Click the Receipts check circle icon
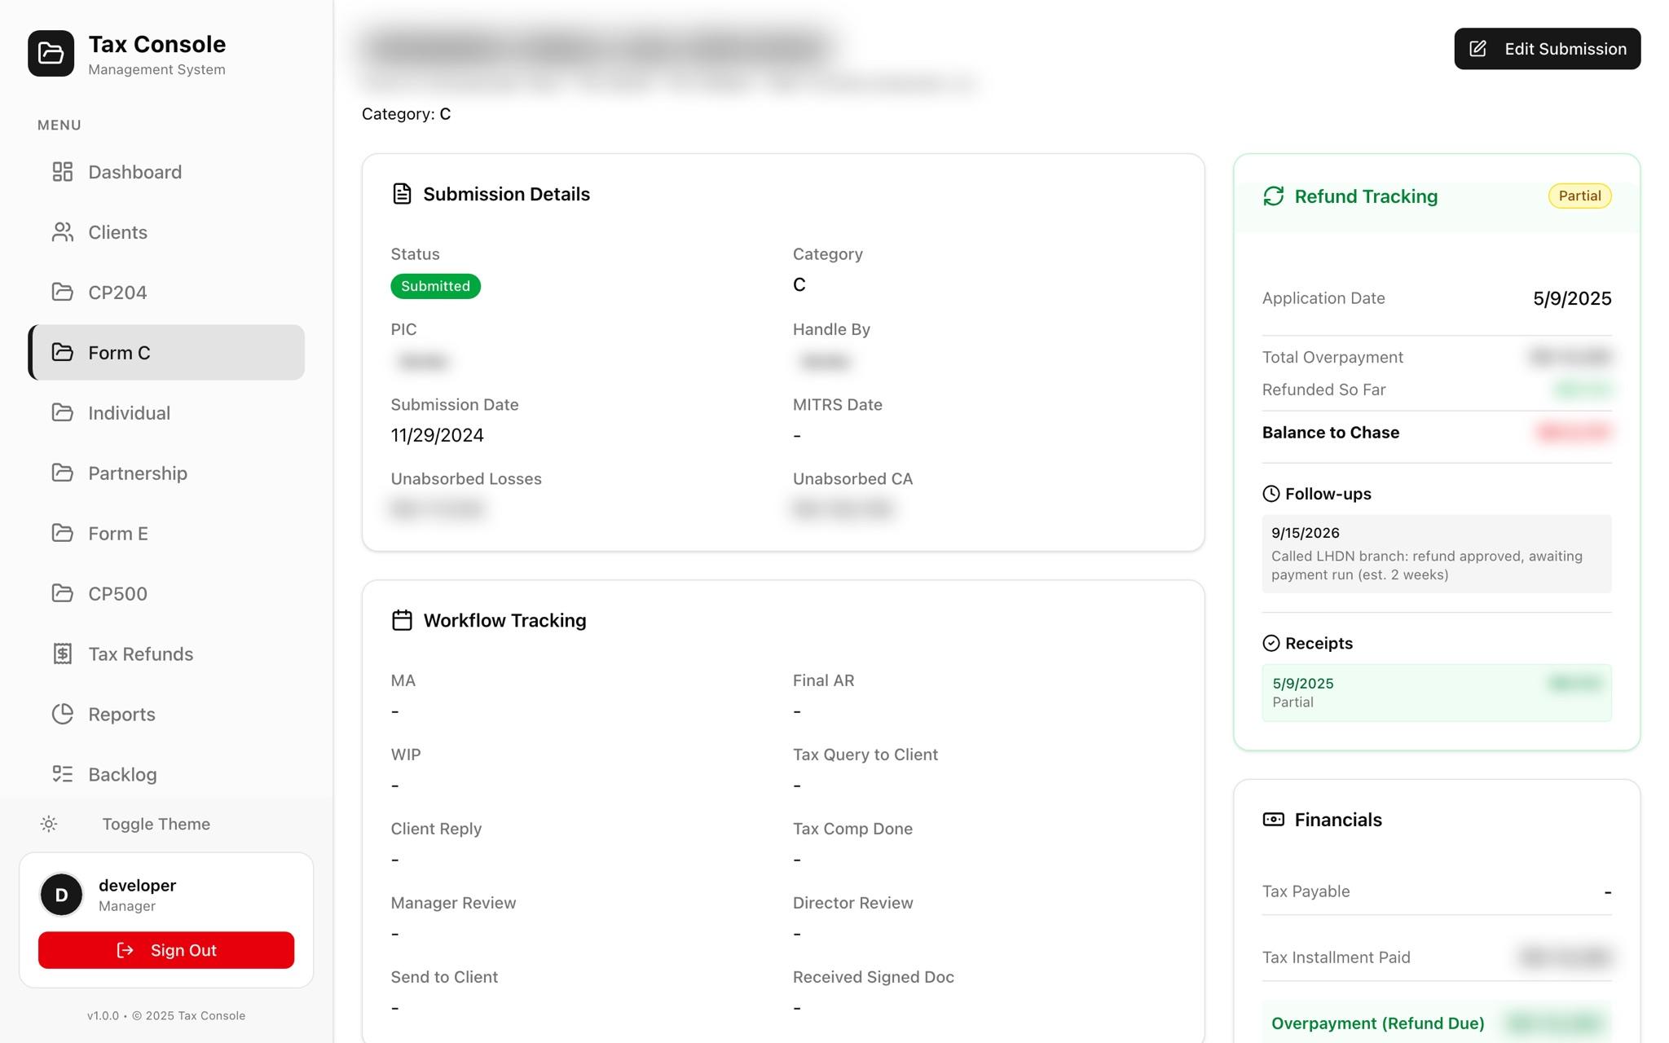This screenshot has height=1043, width=1669. click(1270, 644)
